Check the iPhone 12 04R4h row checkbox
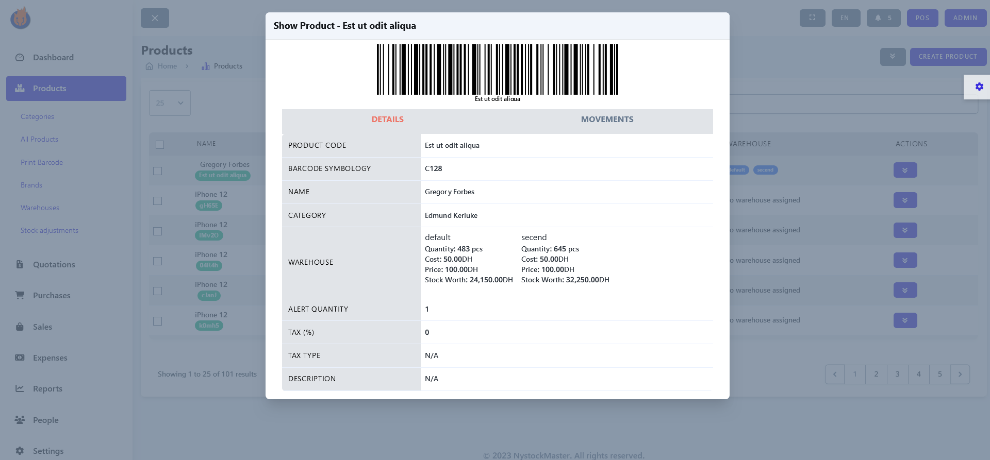This screenshot has width=990, height=460. (158, 261)
